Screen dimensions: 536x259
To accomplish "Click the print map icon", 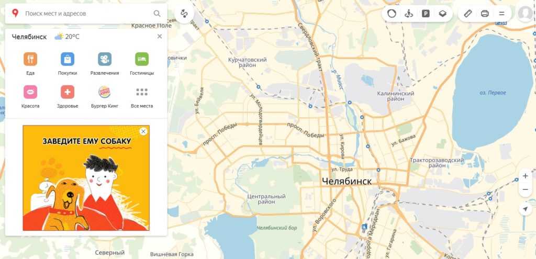I will (485, 14).
